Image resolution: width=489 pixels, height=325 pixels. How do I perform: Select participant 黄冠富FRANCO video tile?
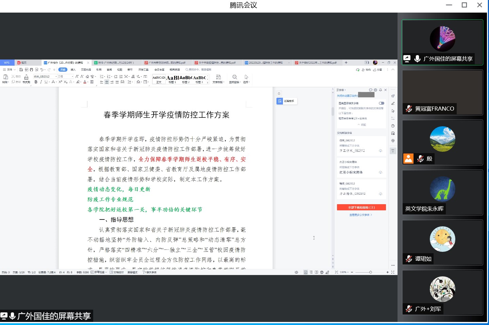(x=442, y=92)
